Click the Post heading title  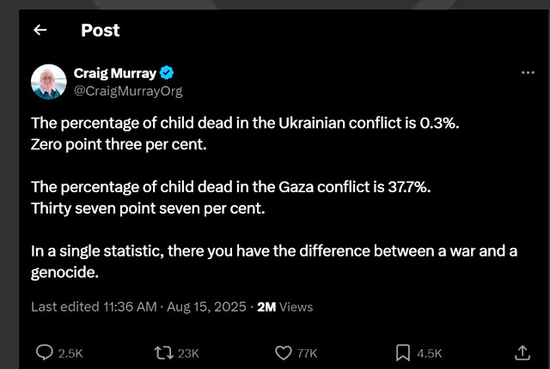pyautogui.click(x=101, y=31)
